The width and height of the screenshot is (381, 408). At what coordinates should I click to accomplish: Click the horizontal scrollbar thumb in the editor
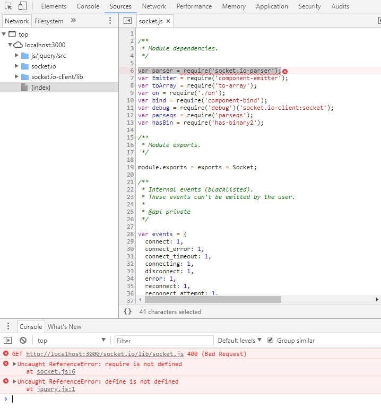point(213,299)
